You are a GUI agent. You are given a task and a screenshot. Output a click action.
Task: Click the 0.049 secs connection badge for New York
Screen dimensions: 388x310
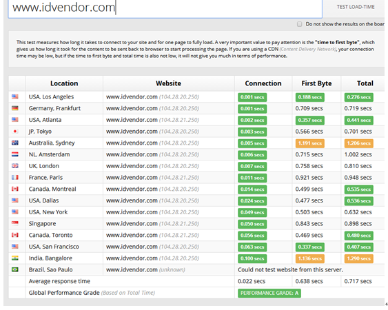click(x=252, y=212)
